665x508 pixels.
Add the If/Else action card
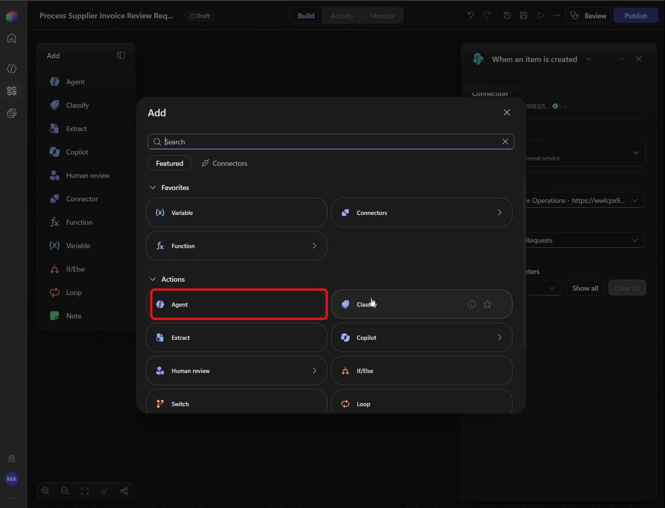(x=421, y=371)
